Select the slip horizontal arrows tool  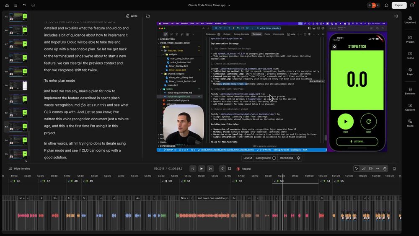(378, 169)
